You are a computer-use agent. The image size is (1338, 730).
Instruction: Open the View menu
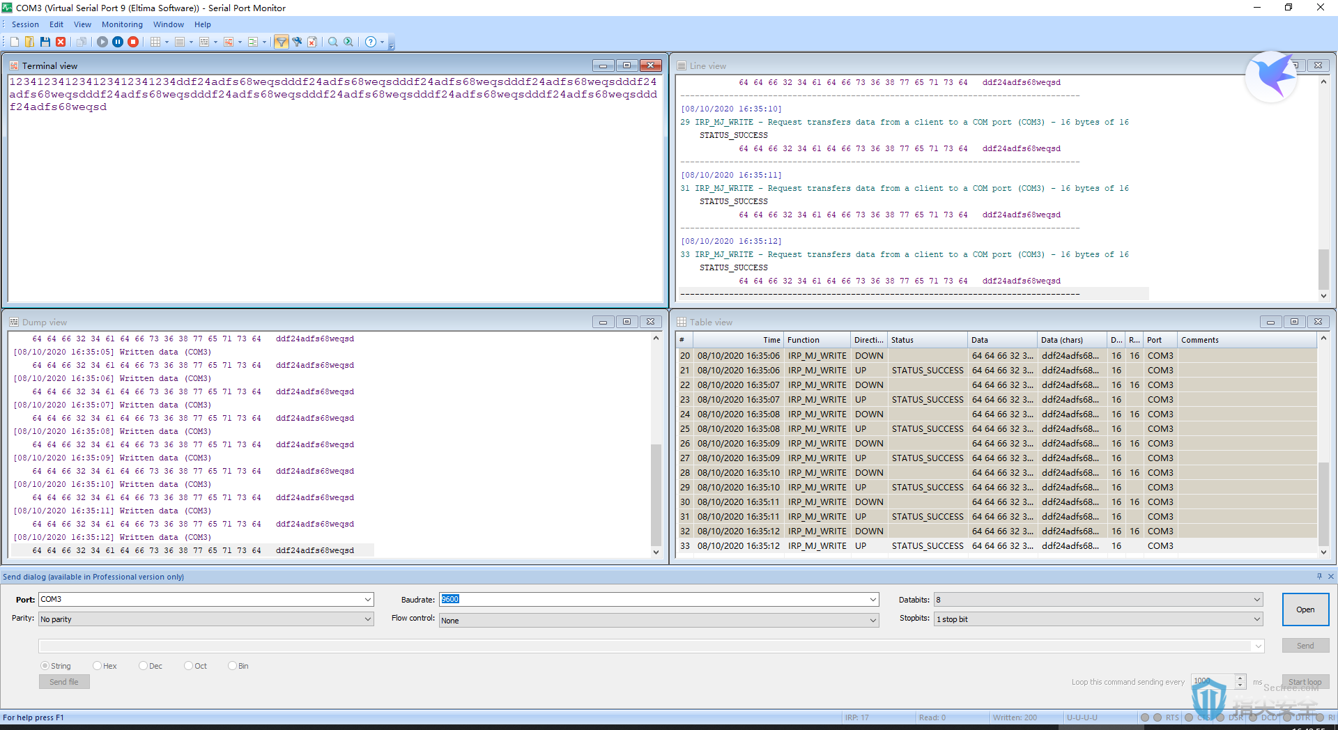click(82, 24)
